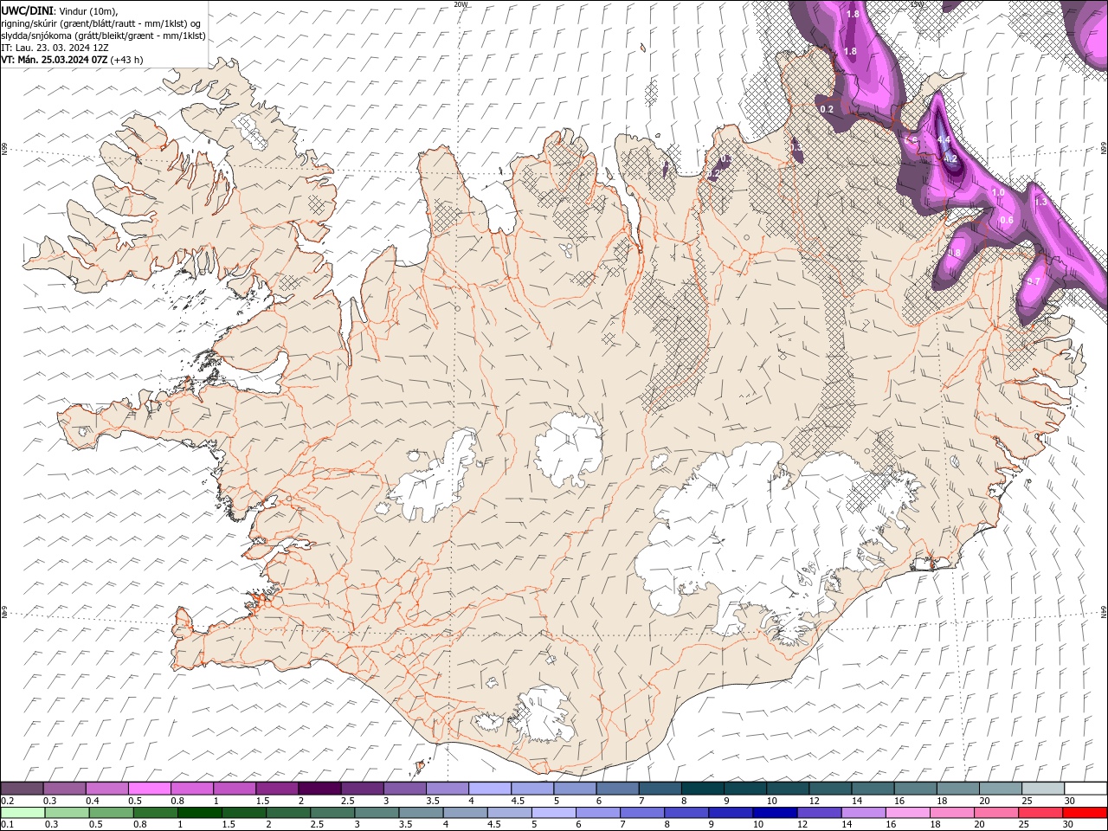Click the 1.3 precipitation value on the map

(1041, 201)
